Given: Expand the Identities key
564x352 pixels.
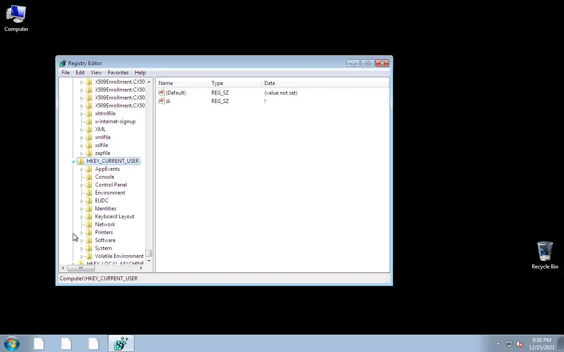Looking at the screenshot, I should (x=82, y=209).
